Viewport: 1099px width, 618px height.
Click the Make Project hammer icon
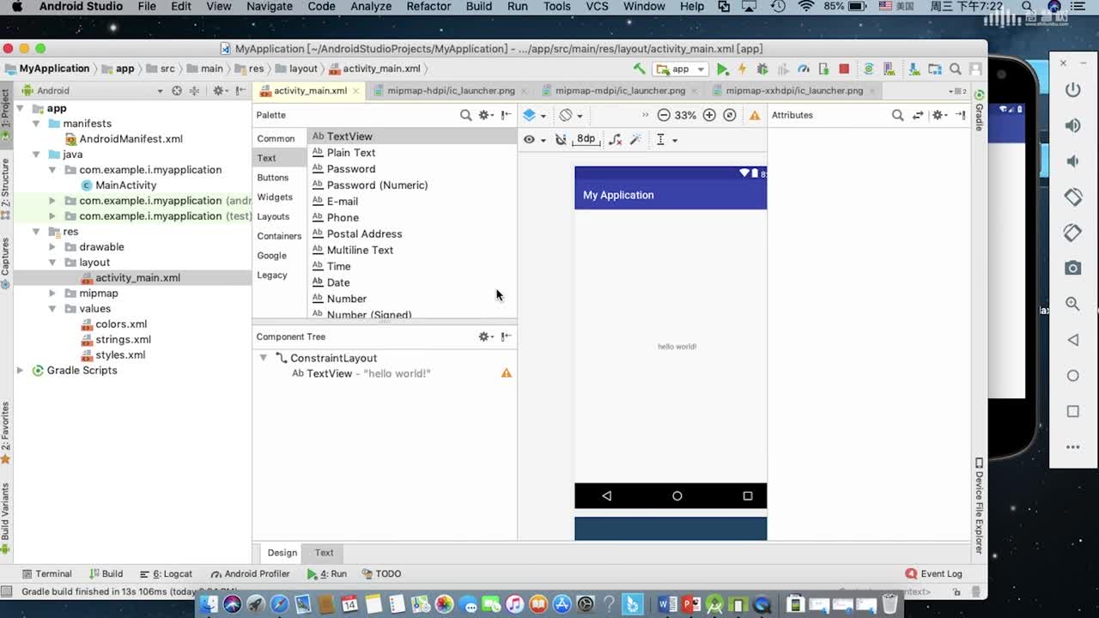[x=639, y=69]
